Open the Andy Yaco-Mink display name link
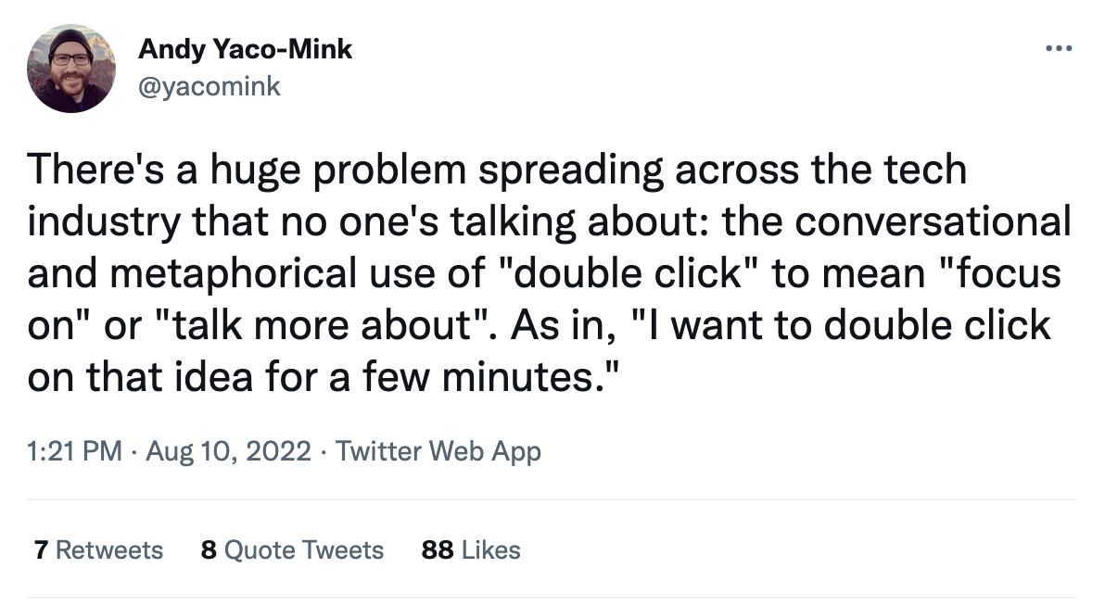This screenshot has width=1105, height=606. pos(245,49)
